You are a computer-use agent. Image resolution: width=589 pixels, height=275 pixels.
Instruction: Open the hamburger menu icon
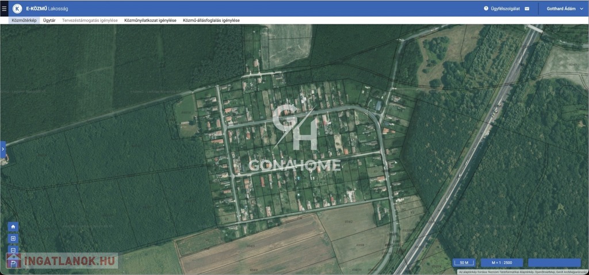point(4,9)
